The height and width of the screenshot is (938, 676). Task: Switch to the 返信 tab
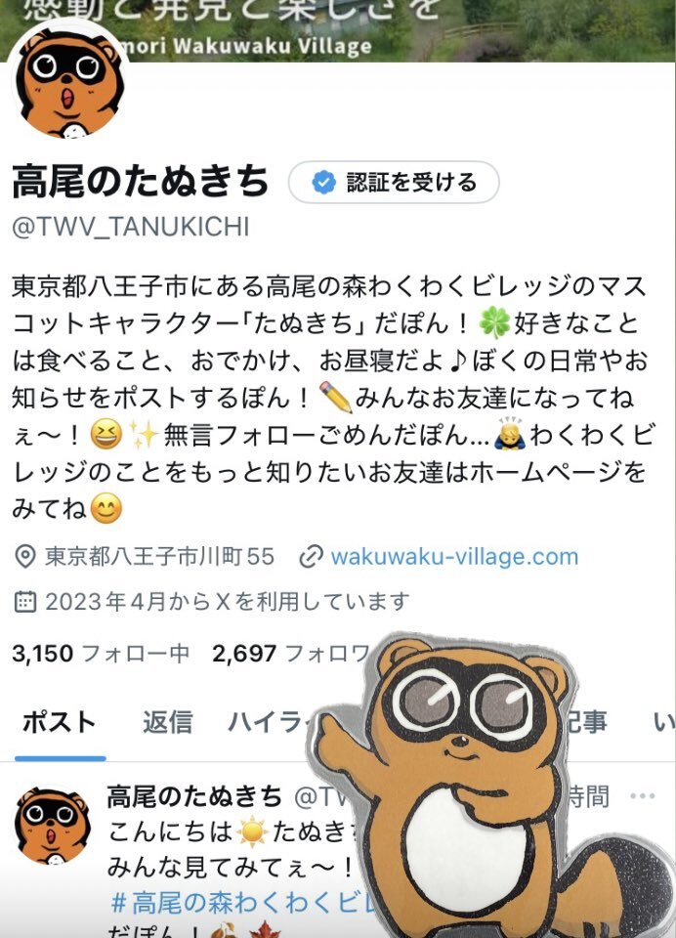167,723
